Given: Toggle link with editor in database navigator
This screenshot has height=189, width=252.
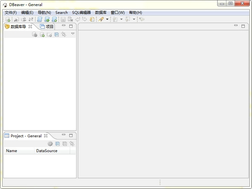Looking at the screenshot, I should (64, 34).
